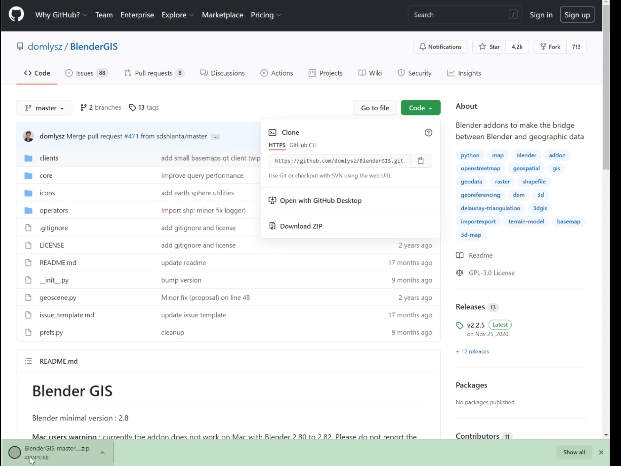Click the Star button

coord(489,47)
